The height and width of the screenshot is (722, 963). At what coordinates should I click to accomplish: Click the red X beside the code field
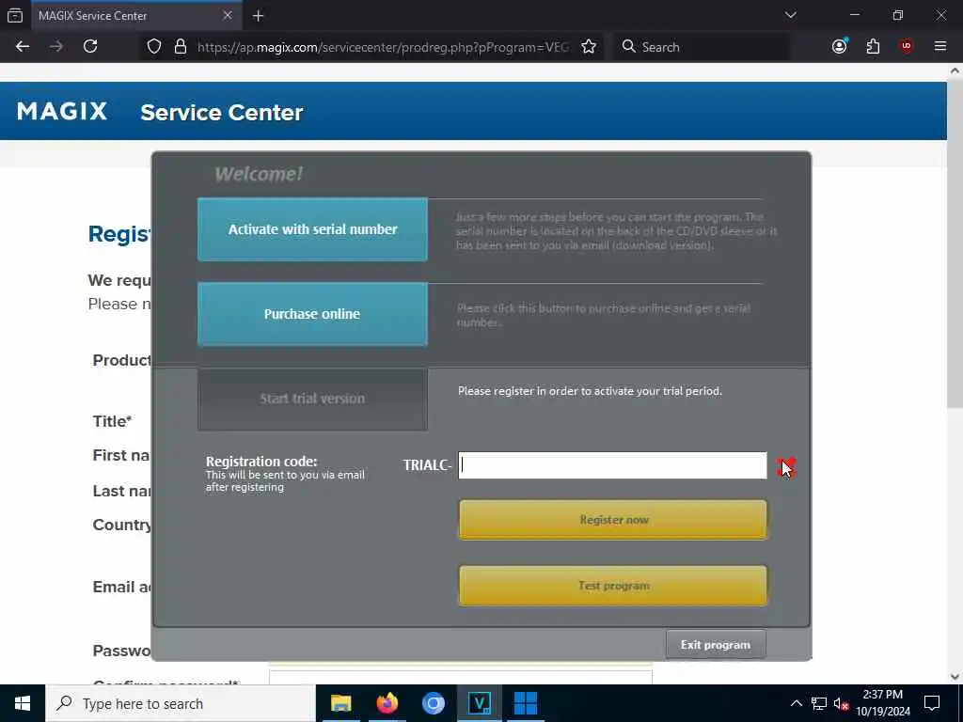tap(786, 468)
